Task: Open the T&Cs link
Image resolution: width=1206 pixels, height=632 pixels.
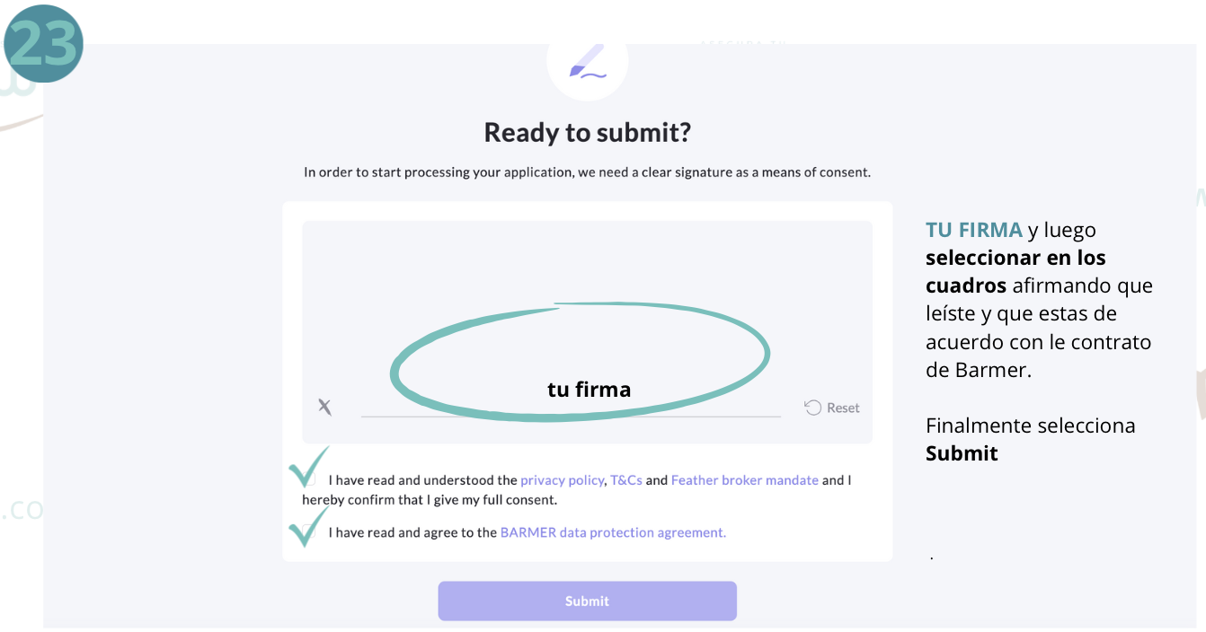Action: pos(626,480)
